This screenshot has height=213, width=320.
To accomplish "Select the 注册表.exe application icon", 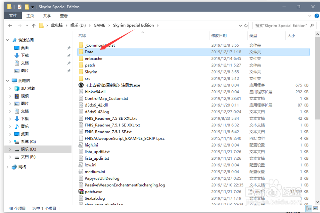I will [81, 85].
